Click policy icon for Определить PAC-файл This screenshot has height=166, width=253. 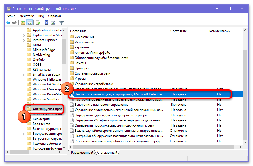(x=72, y=120)
